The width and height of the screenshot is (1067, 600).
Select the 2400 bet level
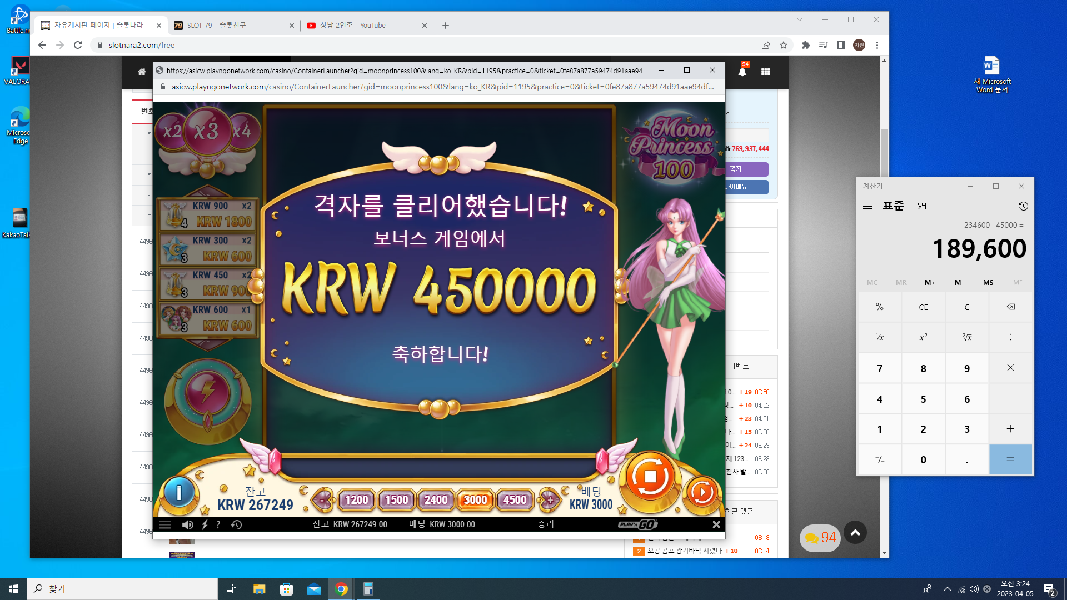436,500
